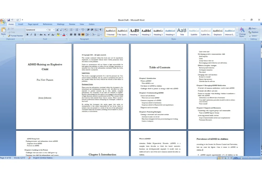
Task: Click the Sort icon in the Paragraph group
Action: click(x=96, y=30)
